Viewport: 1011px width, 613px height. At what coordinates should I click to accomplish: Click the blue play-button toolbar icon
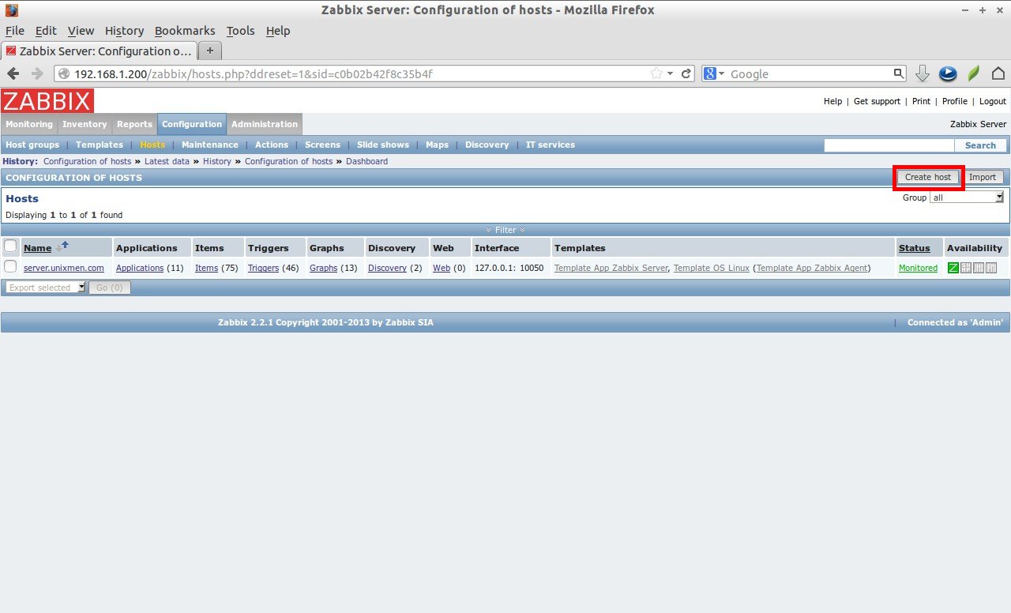948,73
